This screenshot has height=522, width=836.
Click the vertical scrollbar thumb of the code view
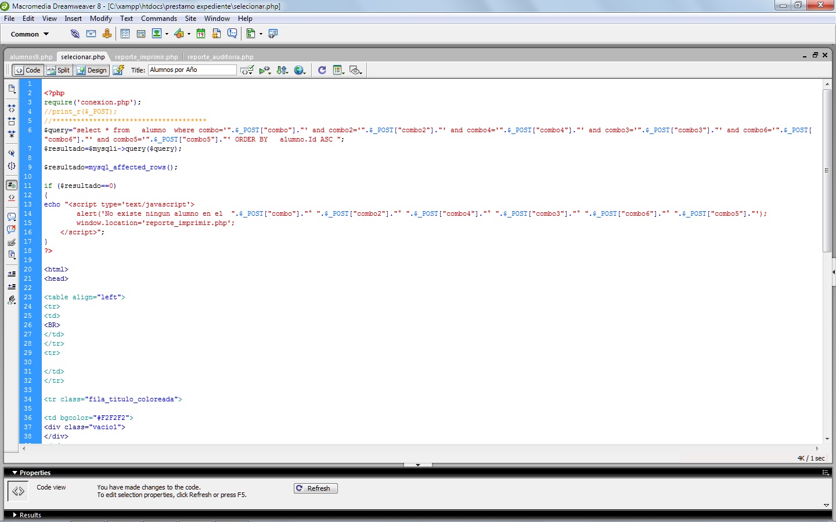click(x=827, y=171)
